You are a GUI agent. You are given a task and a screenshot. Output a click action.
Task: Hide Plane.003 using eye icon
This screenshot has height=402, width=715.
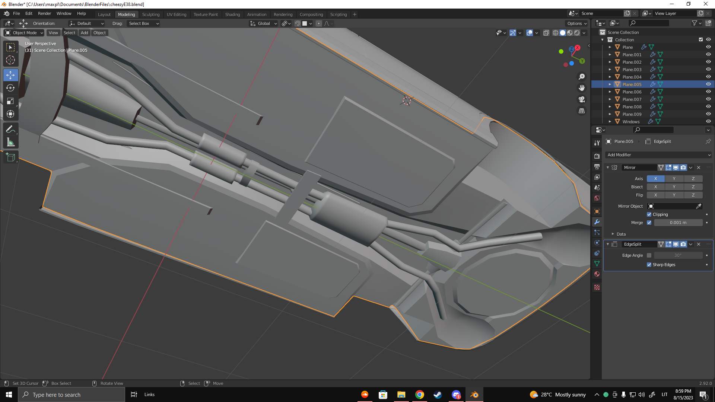[708, 69]
